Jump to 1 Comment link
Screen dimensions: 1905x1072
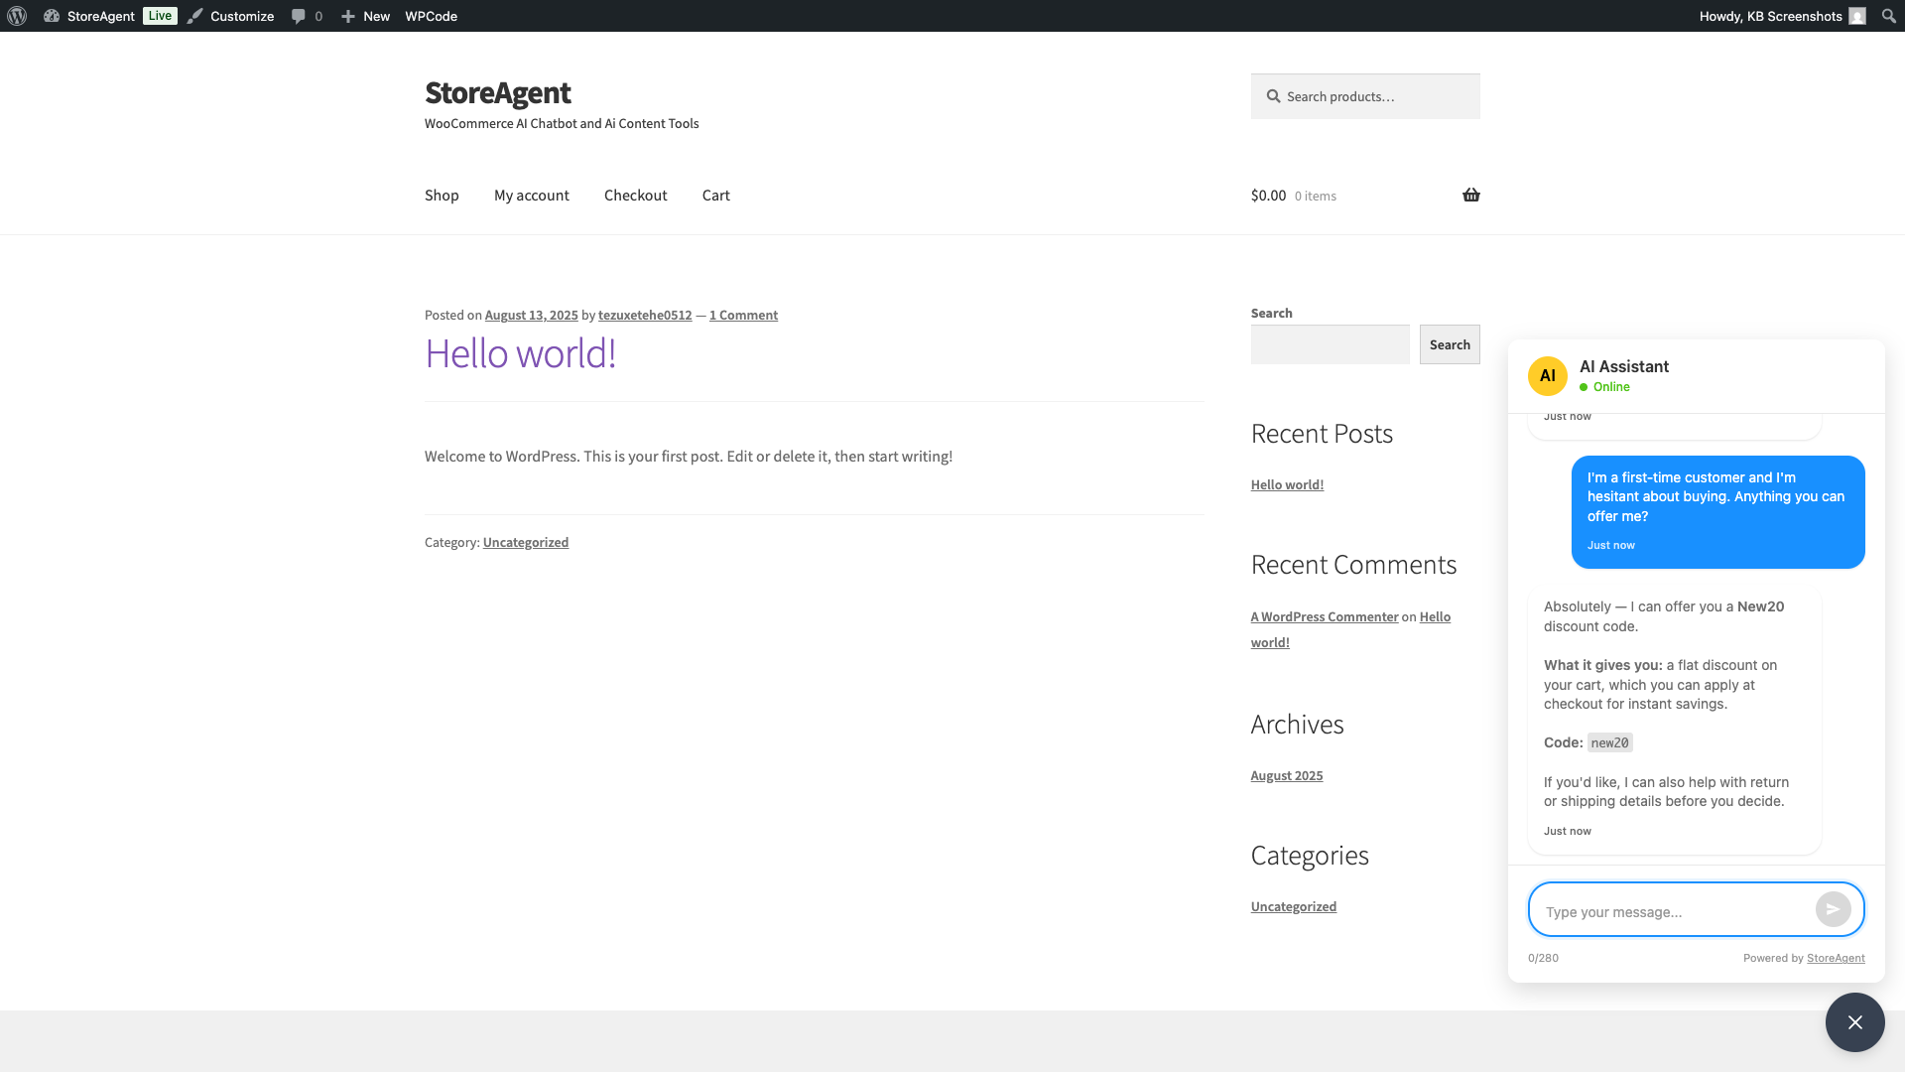743,315
